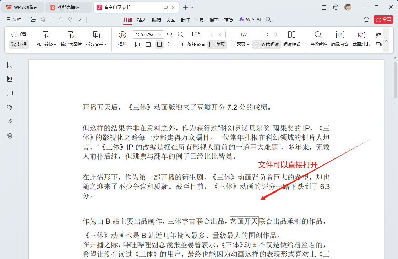
Task: Open the bookmarks panel in left sidebar
Action: (10, 65)
